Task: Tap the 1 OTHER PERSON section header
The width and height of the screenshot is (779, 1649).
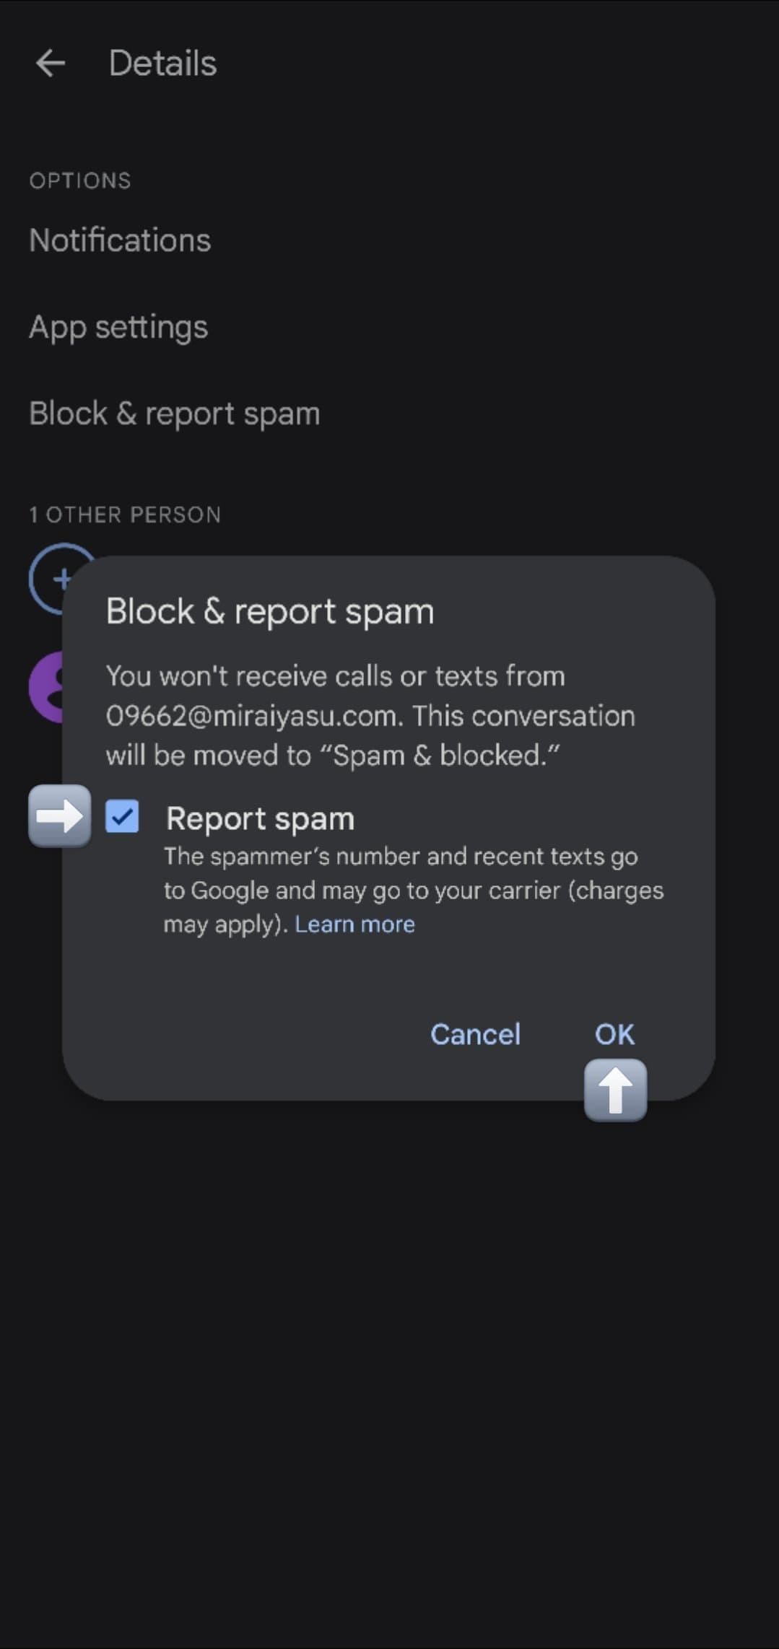Action: coord(125,515)
